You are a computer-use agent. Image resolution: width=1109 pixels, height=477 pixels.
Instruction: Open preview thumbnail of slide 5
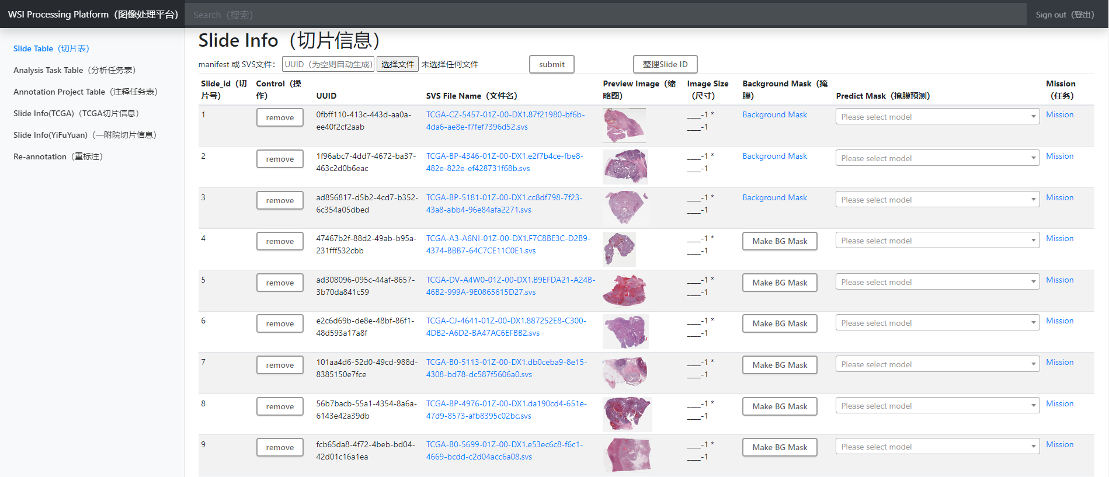pyautogui.click(x=624, y=290)
